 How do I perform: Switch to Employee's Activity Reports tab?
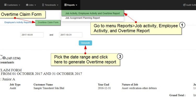[18, 22]
